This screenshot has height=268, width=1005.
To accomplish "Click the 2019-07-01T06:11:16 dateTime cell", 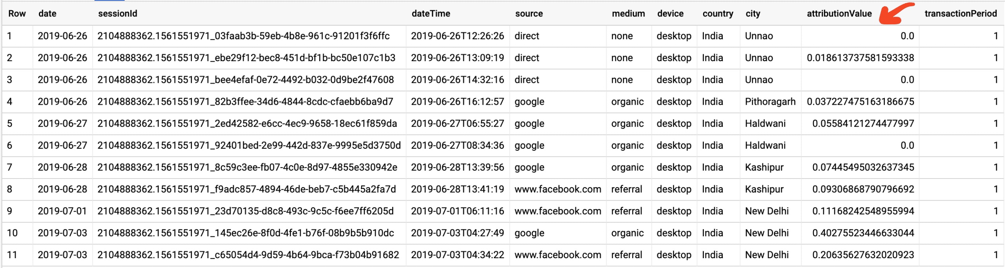I will 457,211.
